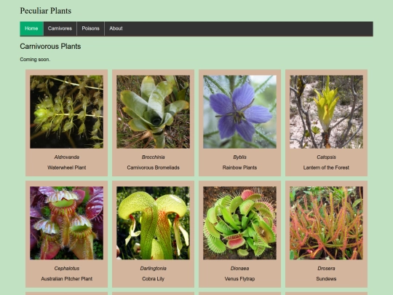Open the Darlingtonia cobra lily photo

pos(153,223)
